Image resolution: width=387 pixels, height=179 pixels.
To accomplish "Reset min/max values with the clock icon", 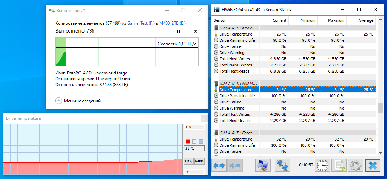I will point(323,166).
